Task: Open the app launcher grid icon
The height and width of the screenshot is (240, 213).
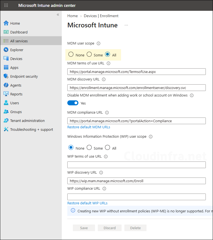Action: [6, 5]
